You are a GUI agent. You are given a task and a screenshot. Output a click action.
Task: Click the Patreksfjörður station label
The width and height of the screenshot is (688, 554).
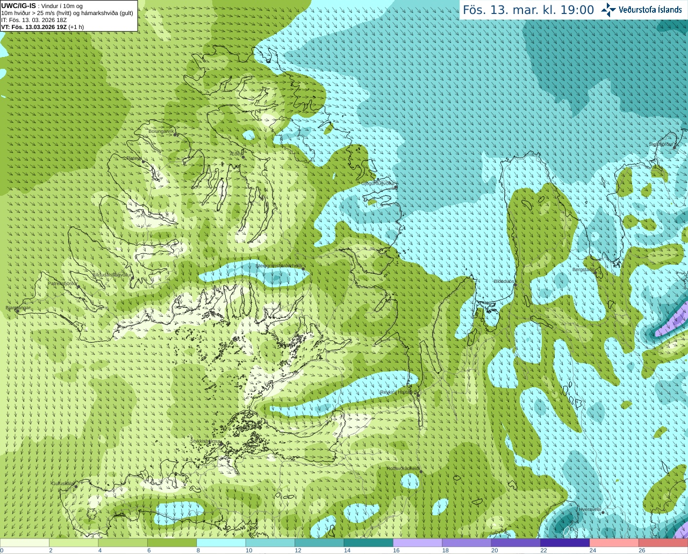click(62, 283)
